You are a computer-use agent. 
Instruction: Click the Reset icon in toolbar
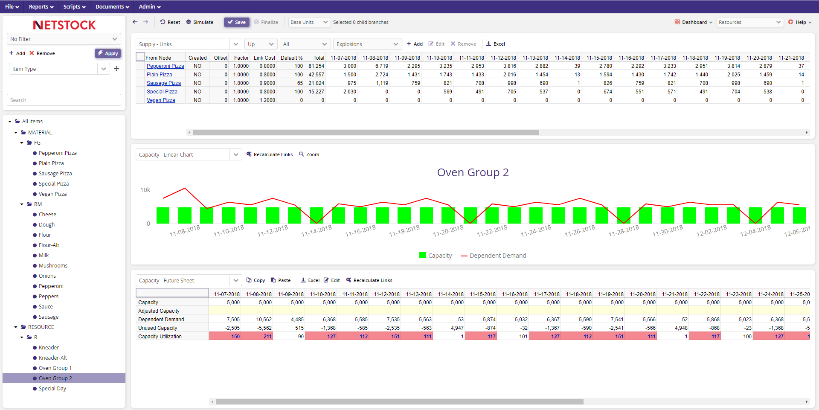coord(163,22)
